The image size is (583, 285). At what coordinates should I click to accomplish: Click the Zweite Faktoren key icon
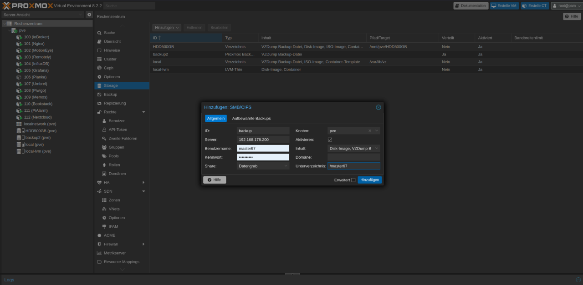[x=104, y=138]
